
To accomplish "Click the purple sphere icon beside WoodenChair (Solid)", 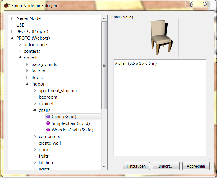I will click(48, 130).
